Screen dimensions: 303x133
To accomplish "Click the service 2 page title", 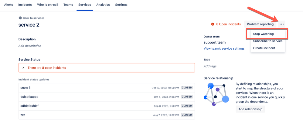I will tap(29, 25).
